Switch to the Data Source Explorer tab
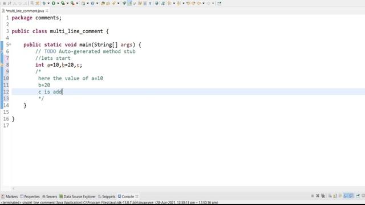The height and width of the screenshot is (205, 365). 78,196
